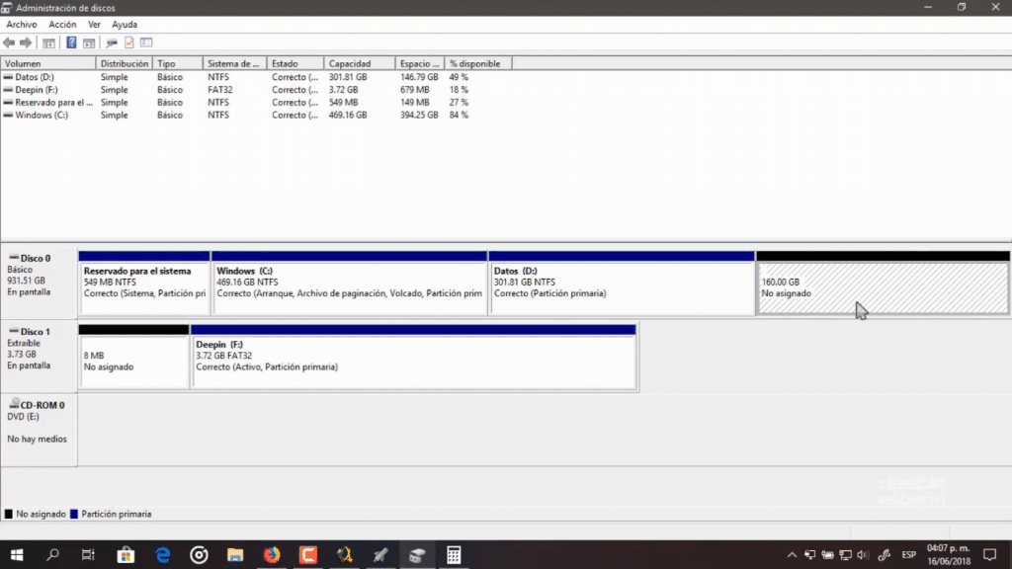1012x569 pixels.
Task: Expand the hidden system tray icons chevron
Action: 792,555
